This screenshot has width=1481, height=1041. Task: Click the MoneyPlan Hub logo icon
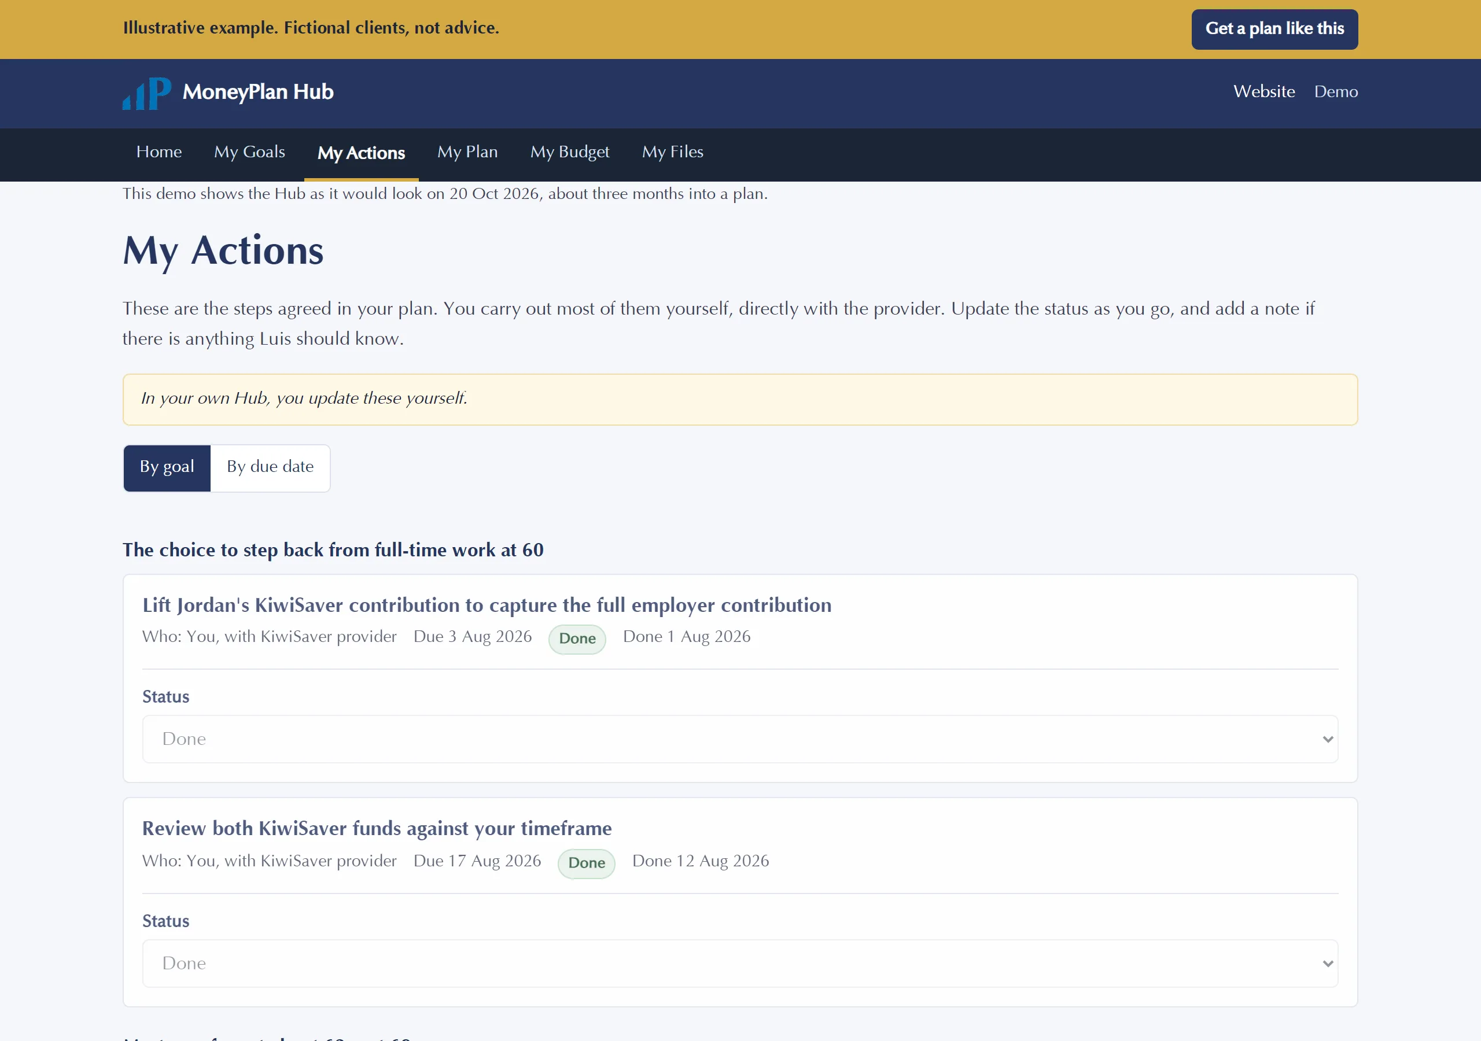pos(147,94)
